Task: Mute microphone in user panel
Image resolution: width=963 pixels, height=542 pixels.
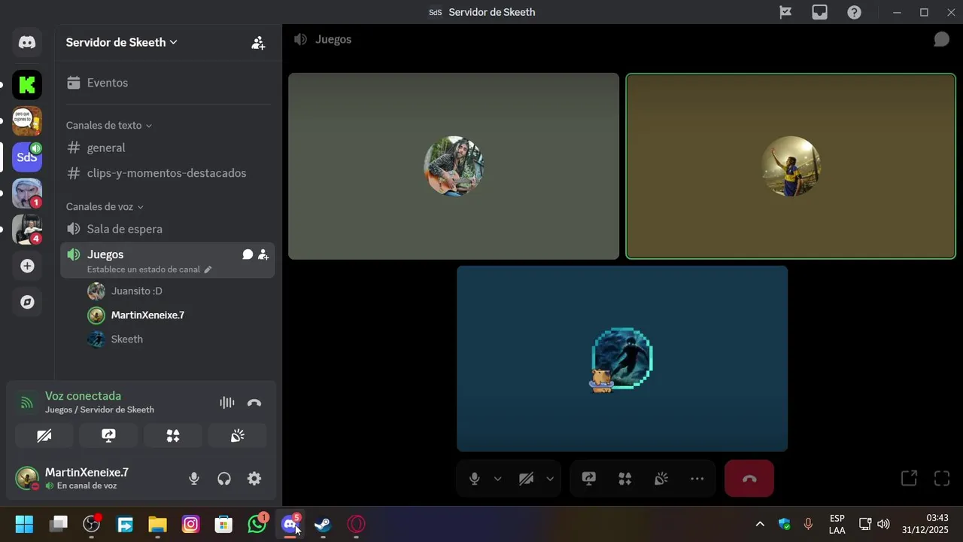Action: 194,479
